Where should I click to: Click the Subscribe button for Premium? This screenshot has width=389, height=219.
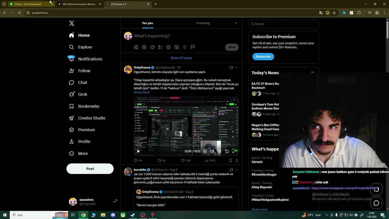tap(263, 57)
